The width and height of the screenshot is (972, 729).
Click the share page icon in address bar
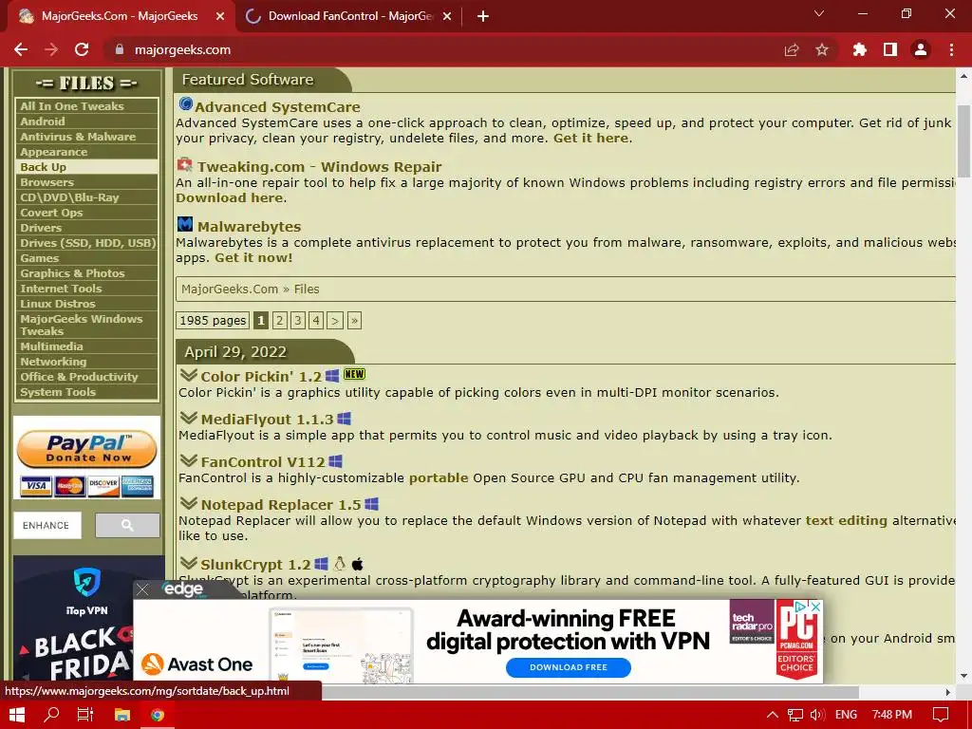pos(792,49)
